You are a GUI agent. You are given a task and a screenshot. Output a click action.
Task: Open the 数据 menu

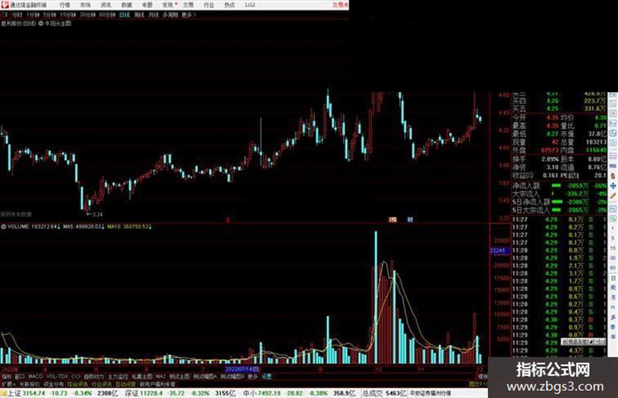[x=126, y=5]
